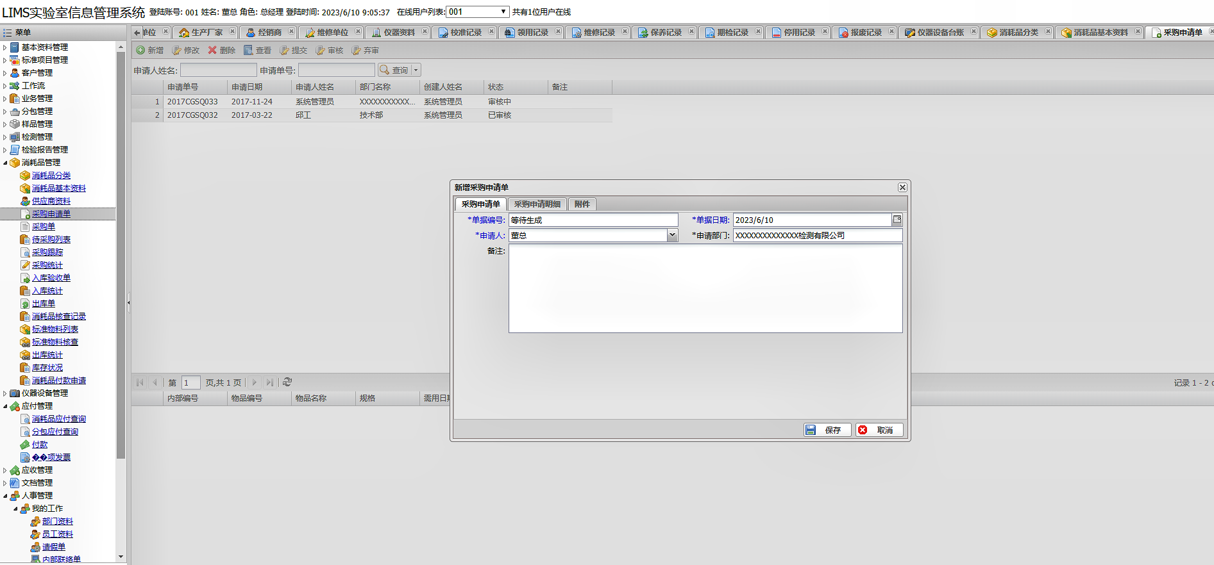This screenshot has width=1214, height=565.
Task: Click the 付款 icon in sidebar
Action: [x=25, y=445]
